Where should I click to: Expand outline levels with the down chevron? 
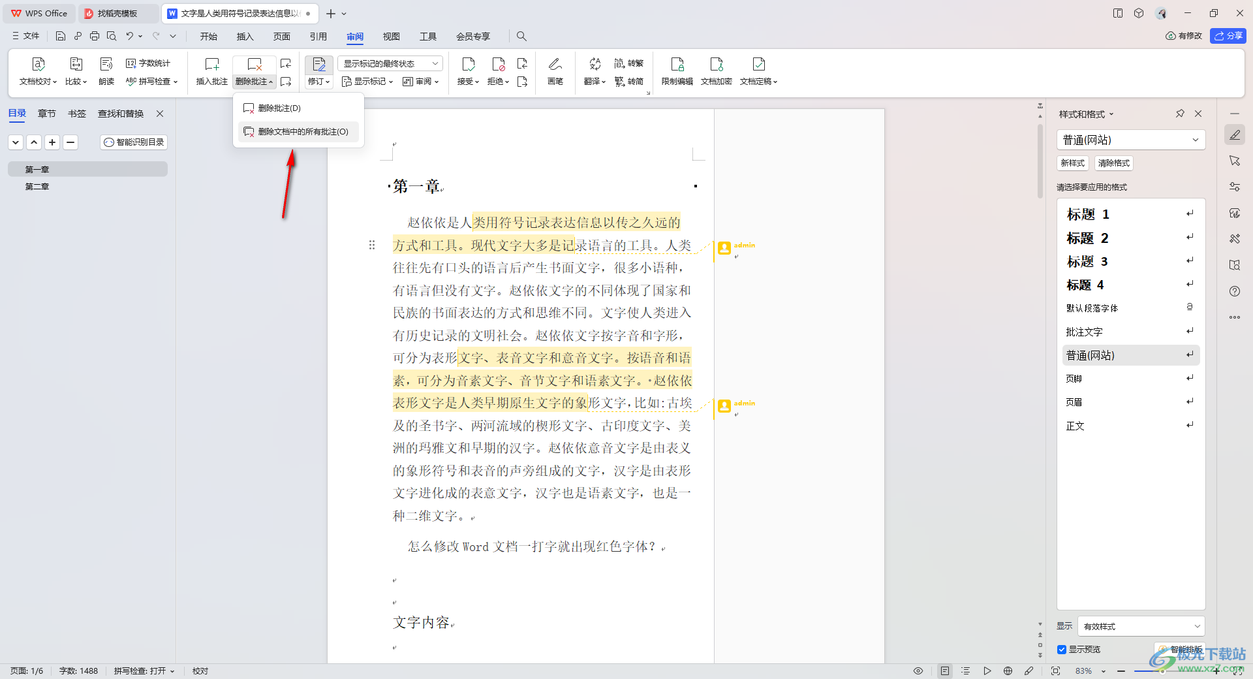[16, 142]
